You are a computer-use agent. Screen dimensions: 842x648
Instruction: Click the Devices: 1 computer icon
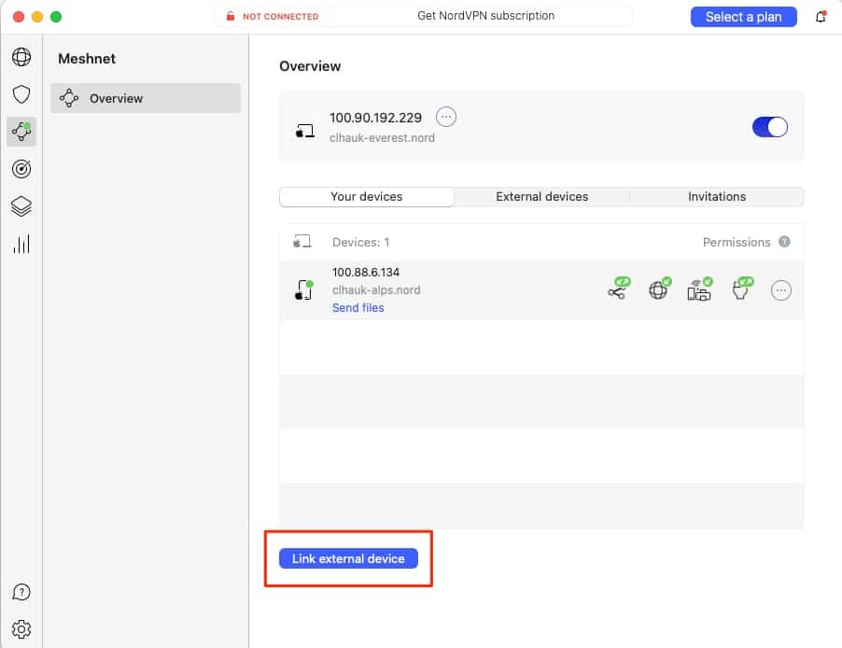[302, 241]
